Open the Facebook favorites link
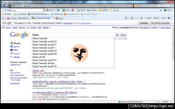The width and height of the screenshot is (175, 109). 22,14
